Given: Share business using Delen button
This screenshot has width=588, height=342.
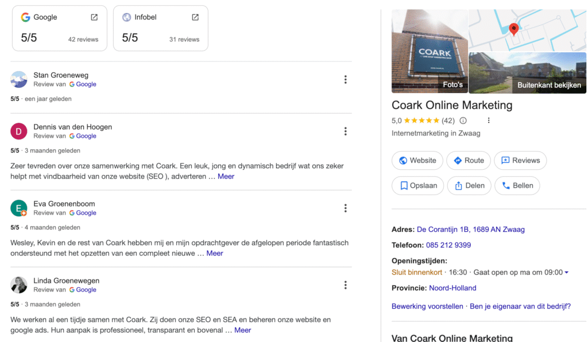Looking at the screenshot, I should pyautogui.click(x=469, y=186).
